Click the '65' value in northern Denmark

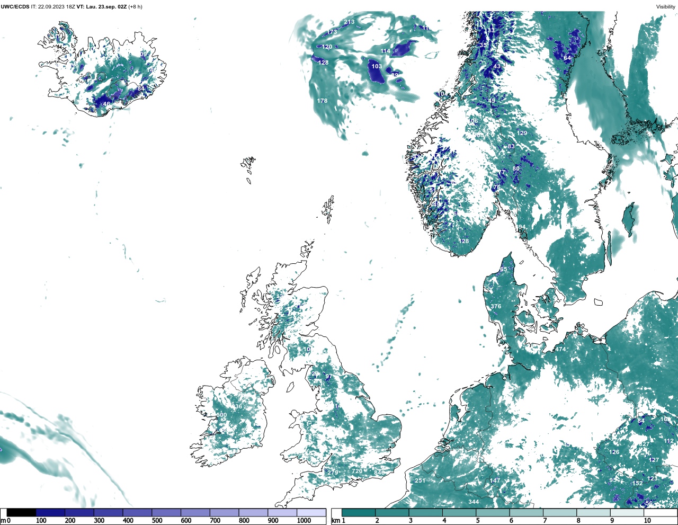click(503, 270)
